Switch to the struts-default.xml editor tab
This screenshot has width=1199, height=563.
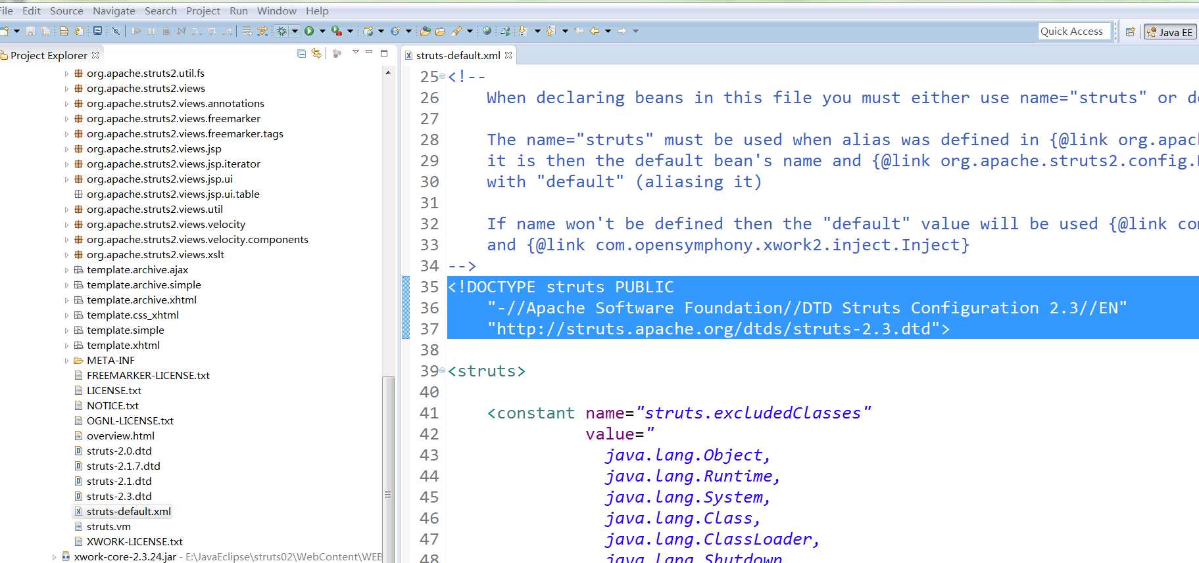(x=458, y=55)
